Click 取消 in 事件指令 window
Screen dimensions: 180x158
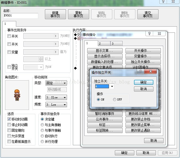tap(154, 140)
